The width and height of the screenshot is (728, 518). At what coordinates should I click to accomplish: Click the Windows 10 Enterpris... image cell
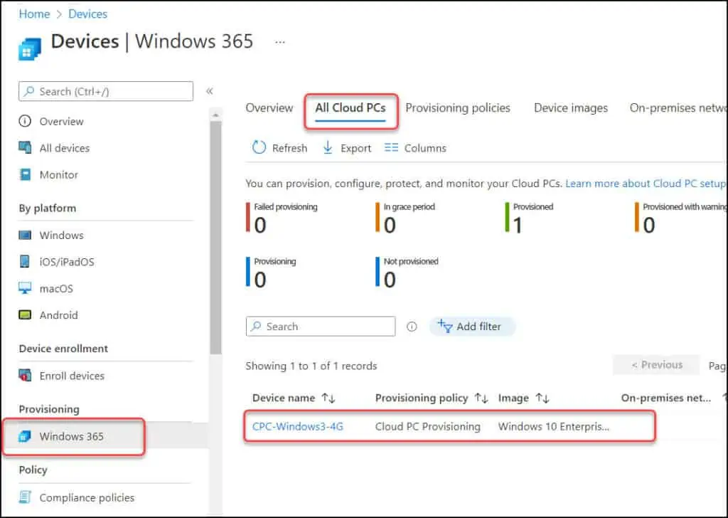pyautogui.click(x=553, y=426)
